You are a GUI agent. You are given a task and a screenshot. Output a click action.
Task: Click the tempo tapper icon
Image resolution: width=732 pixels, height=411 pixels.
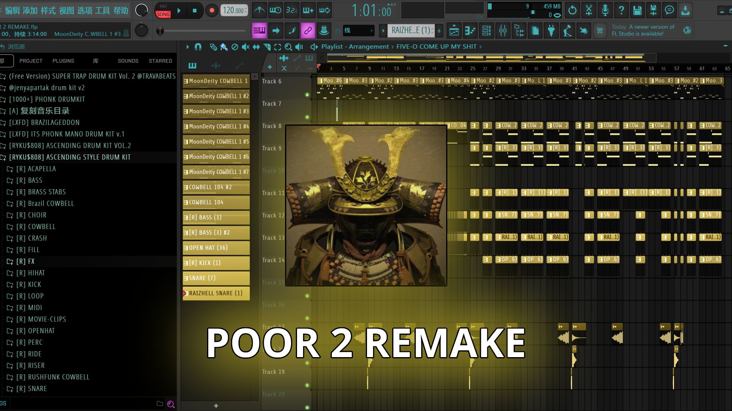pyautogui.click(x=567, y=30)
